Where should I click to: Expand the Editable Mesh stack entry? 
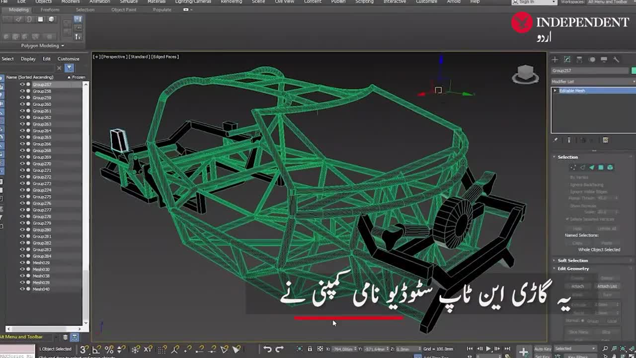[x=555, y=90]
